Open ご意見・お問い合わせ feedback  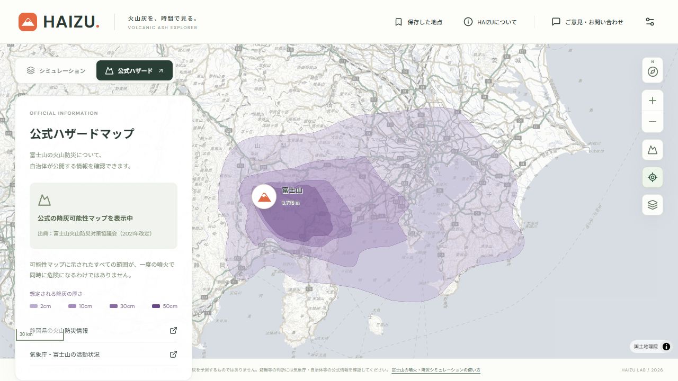(587, 22)
